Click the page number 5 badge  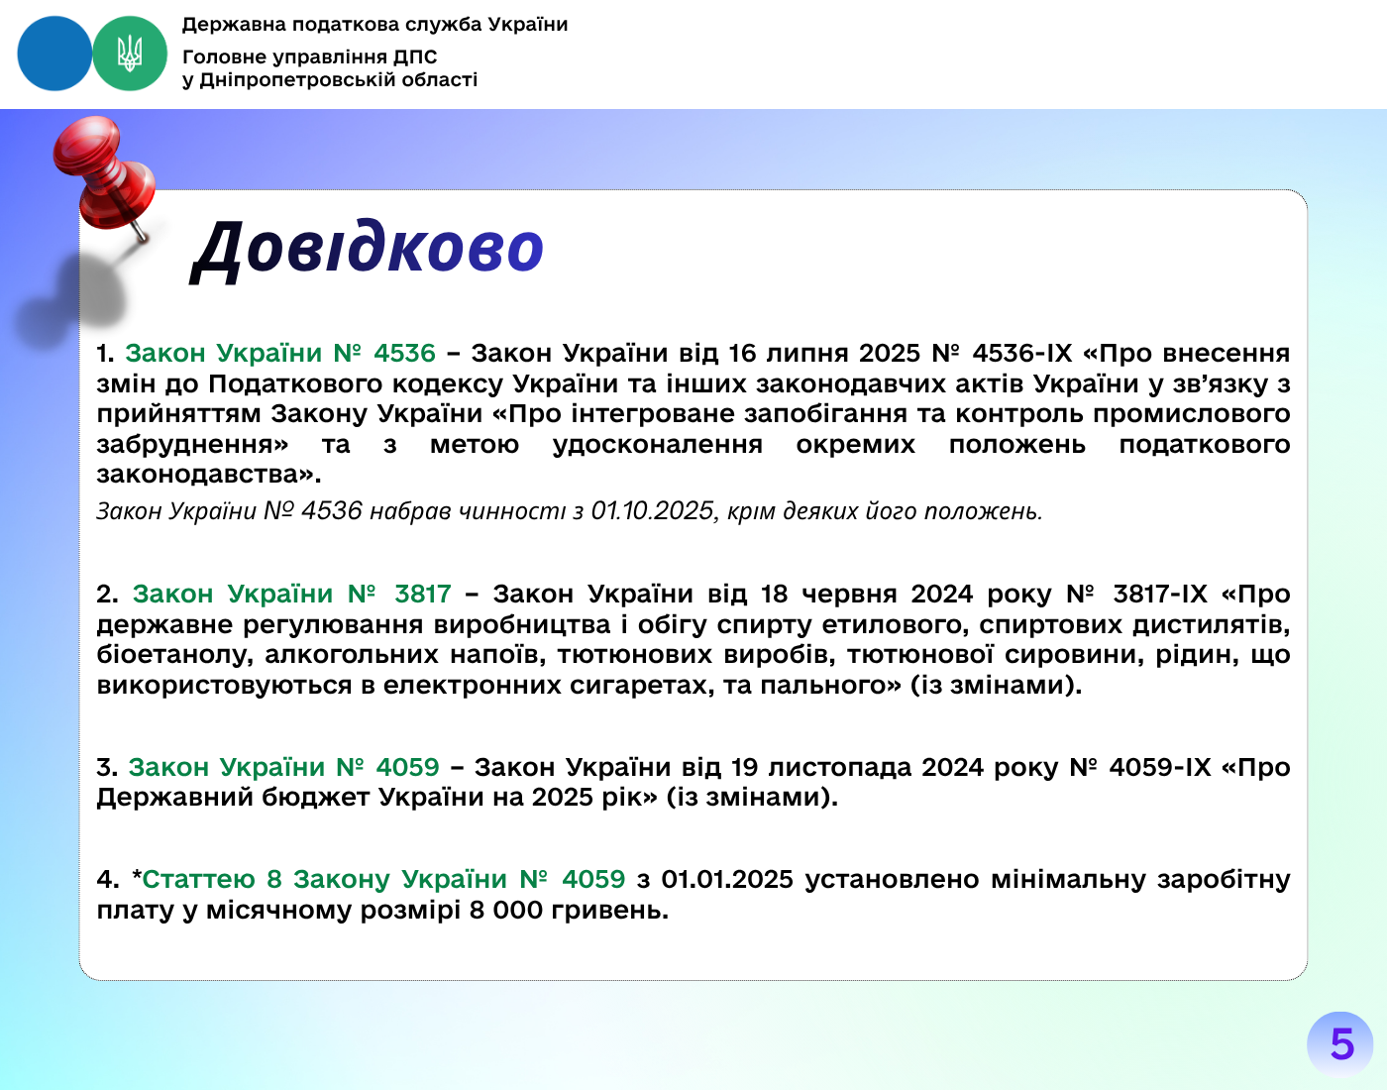1340,1043
